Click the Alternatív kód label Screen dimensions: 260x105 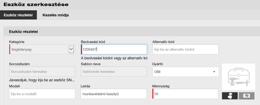[163, 42]
